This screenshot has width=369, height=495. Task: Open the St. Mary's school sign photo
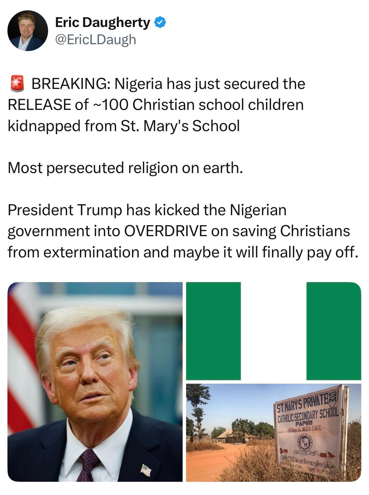[x=273, y=432]
